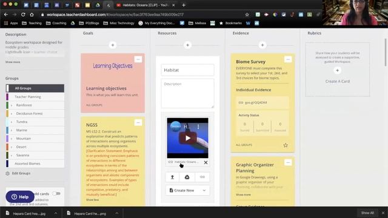Close the Habitats Oceans YouTube tab

[x=173, y=5]
